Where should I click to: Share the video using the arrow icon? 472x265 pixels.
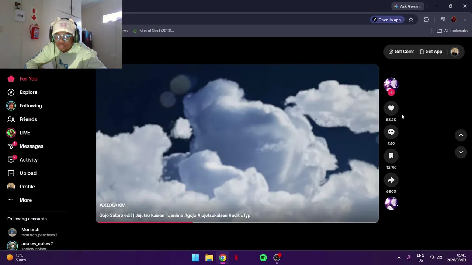point(391,180)
